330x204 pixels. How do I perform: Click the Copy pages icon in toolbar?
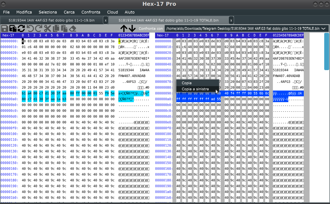click(56, 28)
